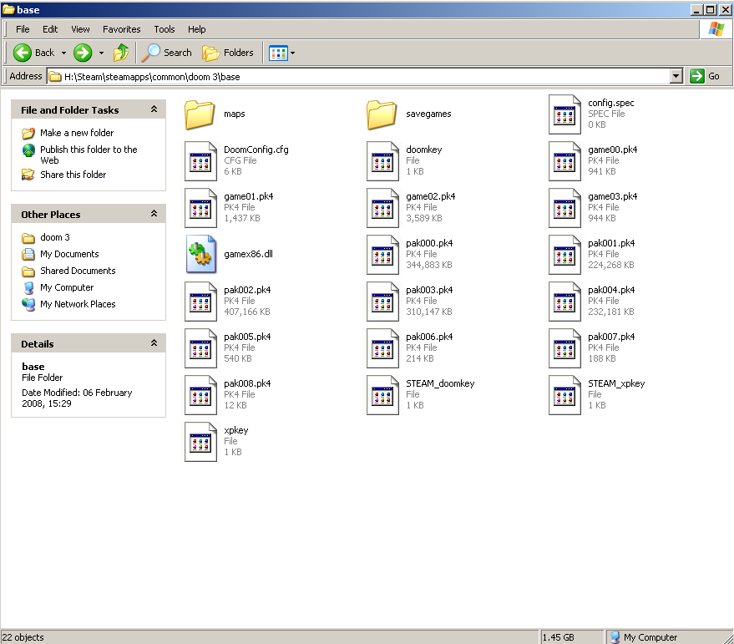Open the Edit menu

tap(50, 29)
